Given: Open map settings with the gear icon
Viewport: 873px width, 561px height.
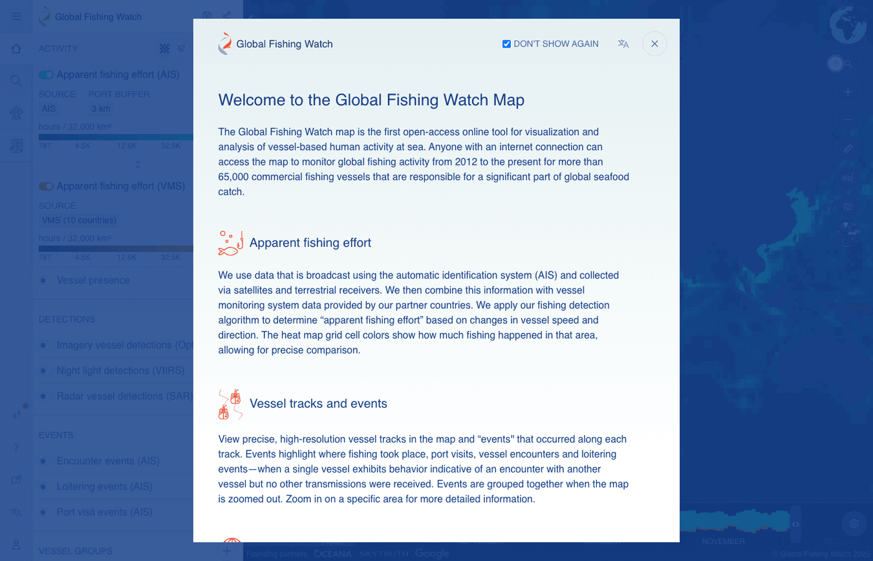Looking at the screenshot, I should (x=854, y=524).
